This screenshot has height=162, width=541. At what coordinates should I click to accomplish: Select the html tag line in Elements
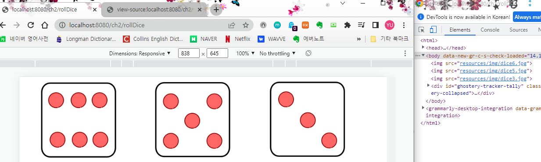[429, 40]
